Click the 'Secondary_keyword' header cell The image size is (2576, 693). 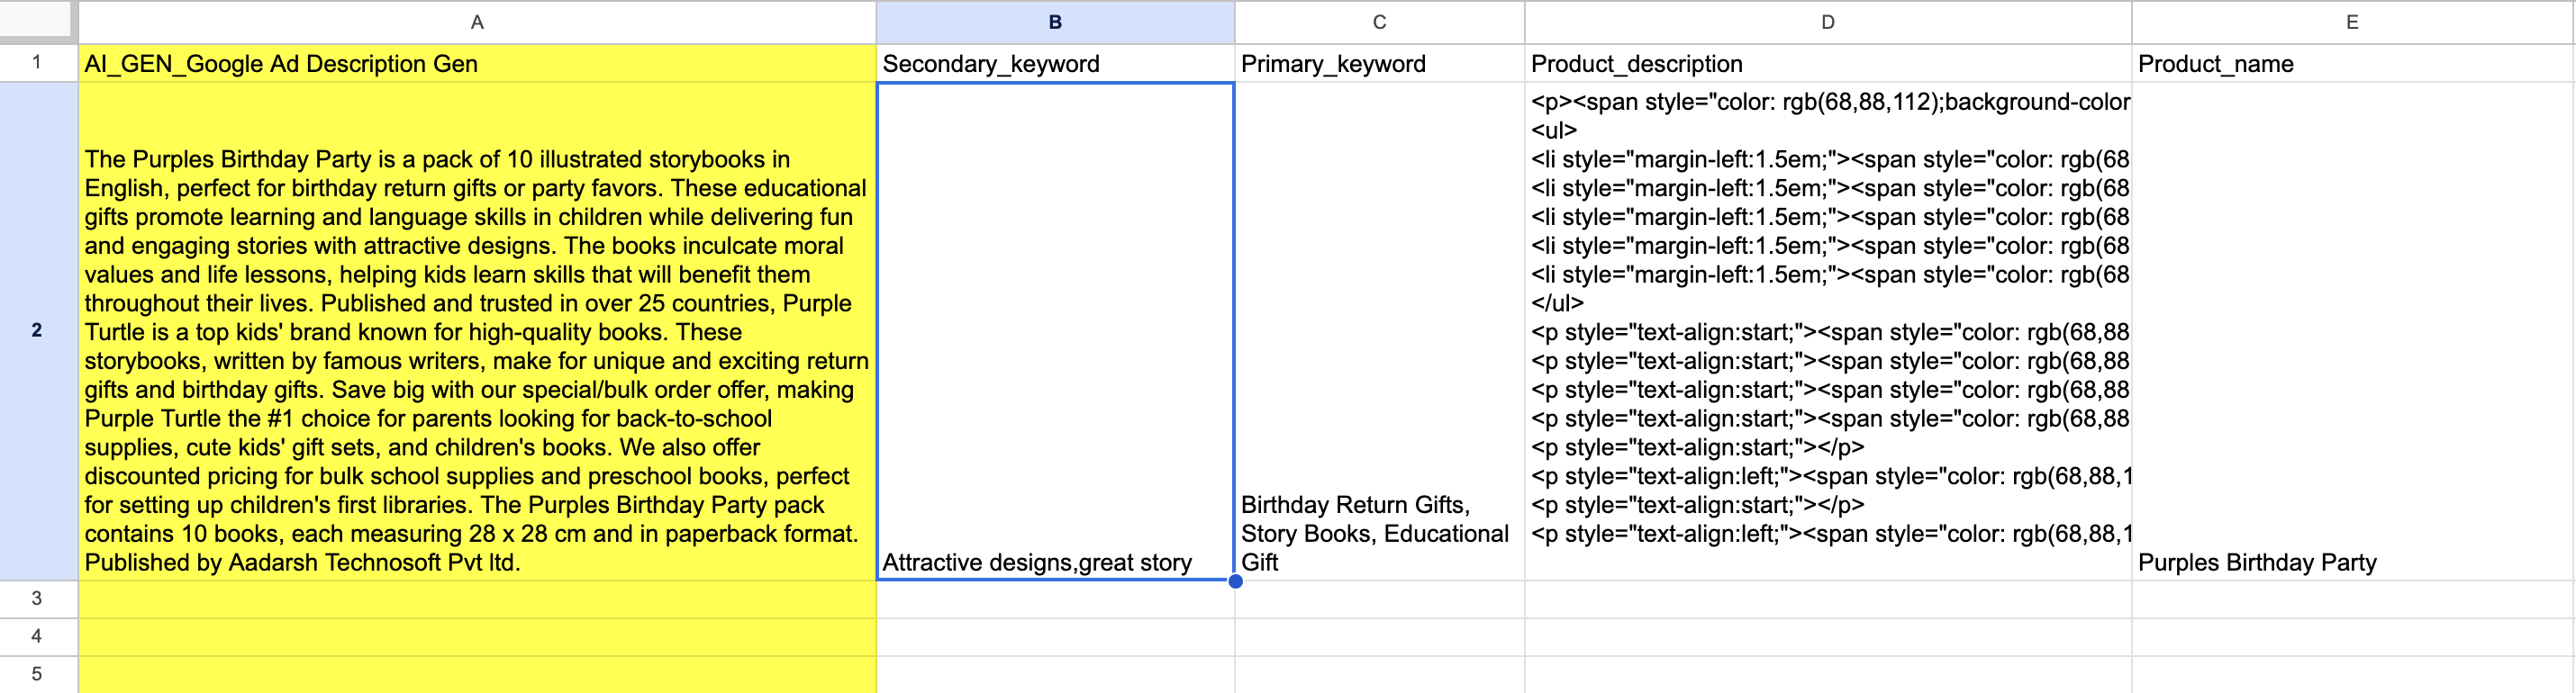tap(1055, 63)
